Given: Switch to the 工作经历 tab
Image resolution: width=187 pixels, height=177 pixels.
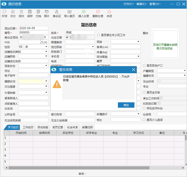Looking at the screenshot, I should tap(28, 127).
